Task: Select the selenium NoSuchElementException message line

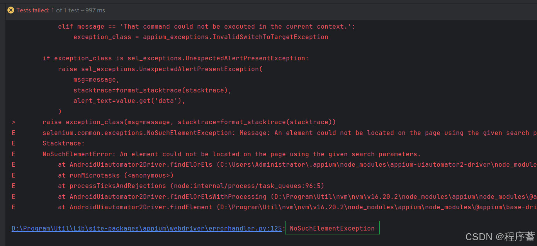Action: point(290,133)
